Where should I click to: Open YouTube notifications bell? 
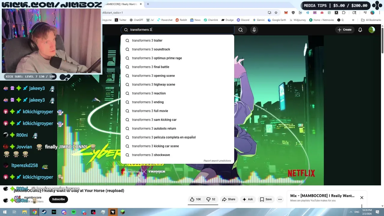(x=360, y=30)
